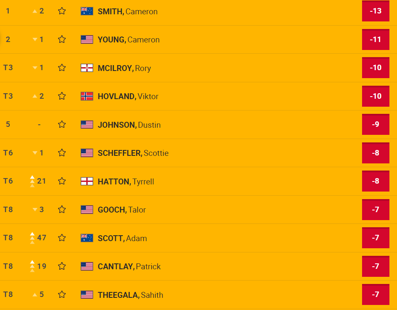Favorite Cameron Smith with the star

click(62, 11)
